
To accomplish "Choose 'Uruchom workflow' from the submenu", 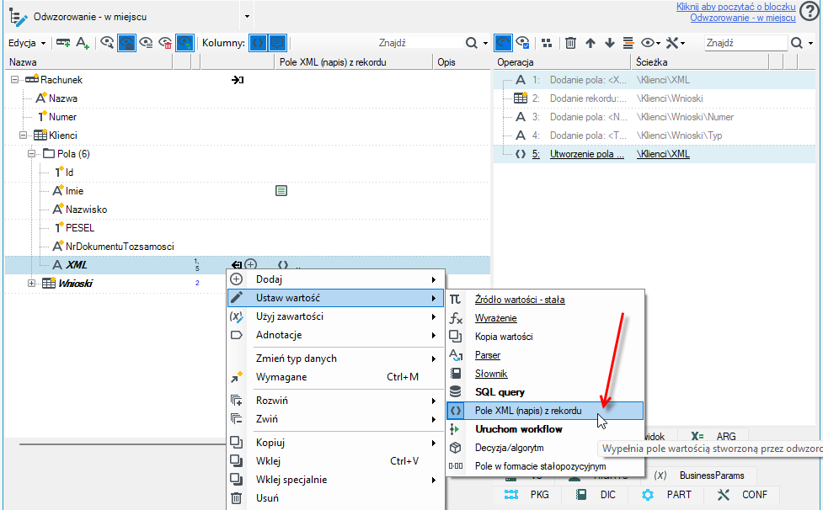I will point(545,429).
